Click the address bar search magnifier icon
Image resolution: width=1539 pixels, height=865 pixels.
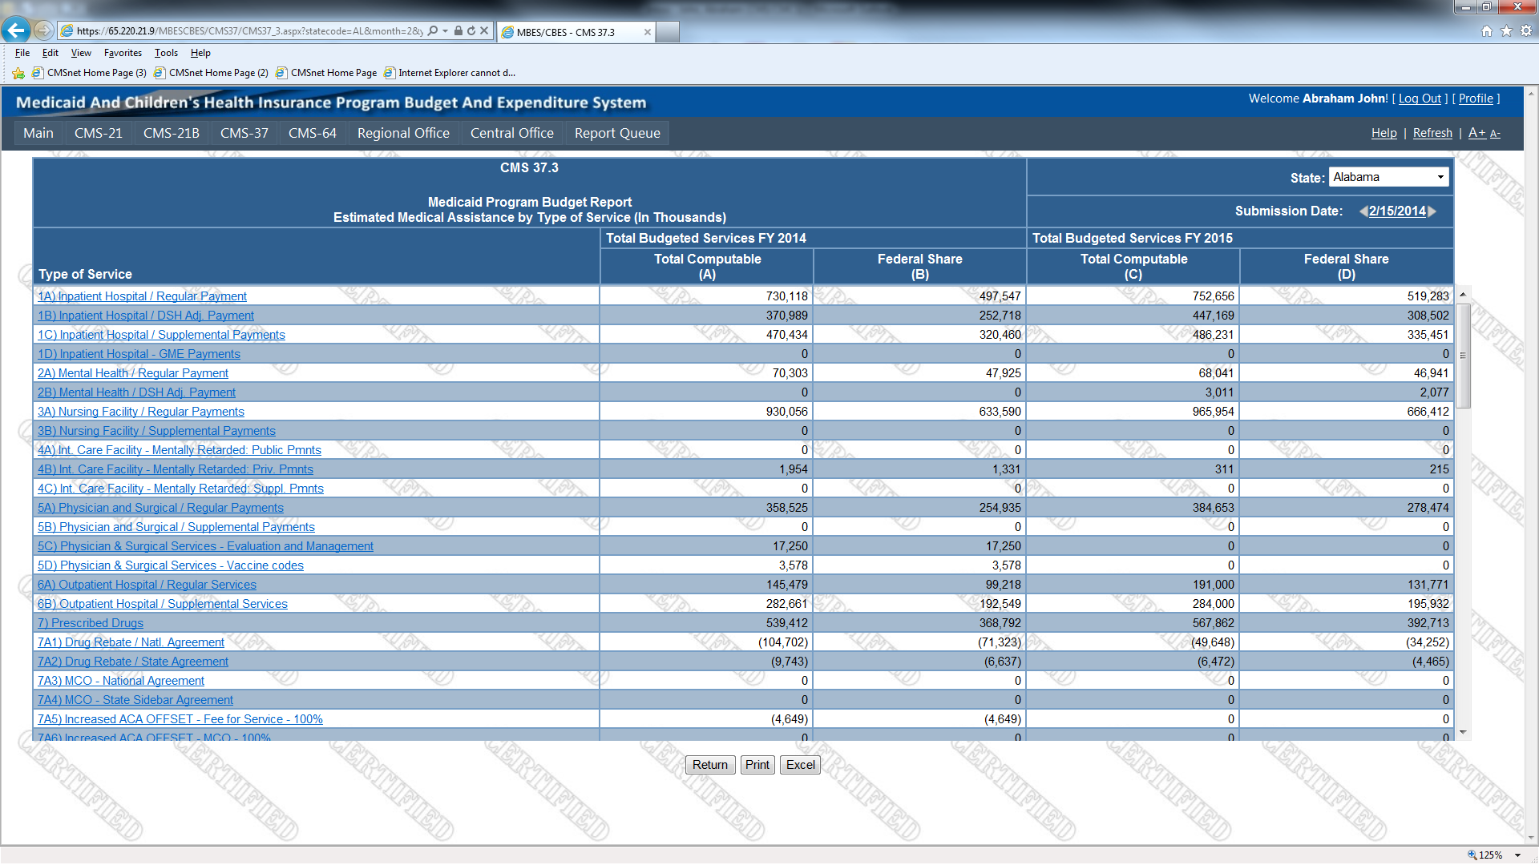[x=433, y=31]
